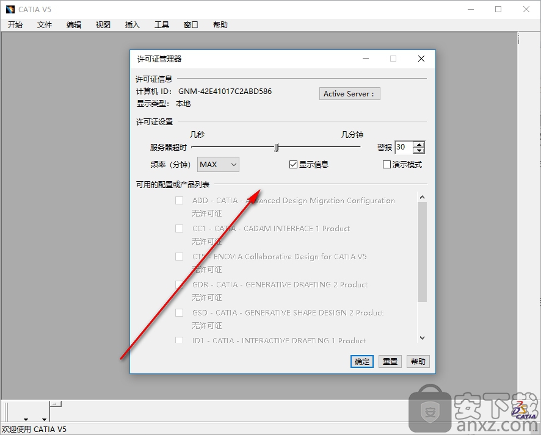541x435 pixels.
Task: Increase the 警报 value with up arrow
Action: 419,144
